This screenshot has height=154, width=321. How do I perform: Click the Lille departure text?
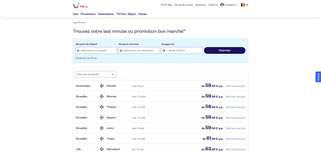[78, 149]
